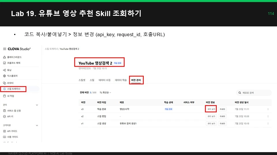Click the 사용 가이드 book icon
The height and width of the screenshot is (155, 277).
point(5,137)
